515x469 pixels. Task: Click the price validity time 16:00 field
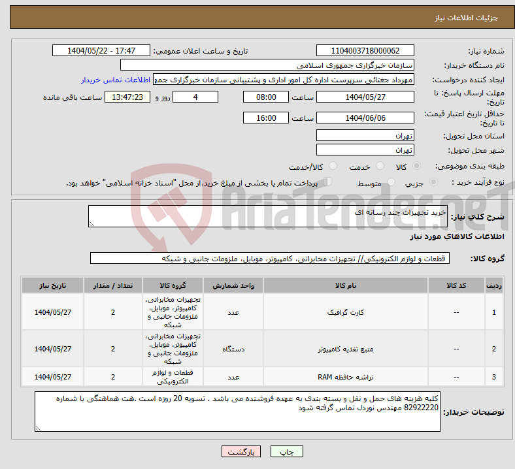coord(266,118)
